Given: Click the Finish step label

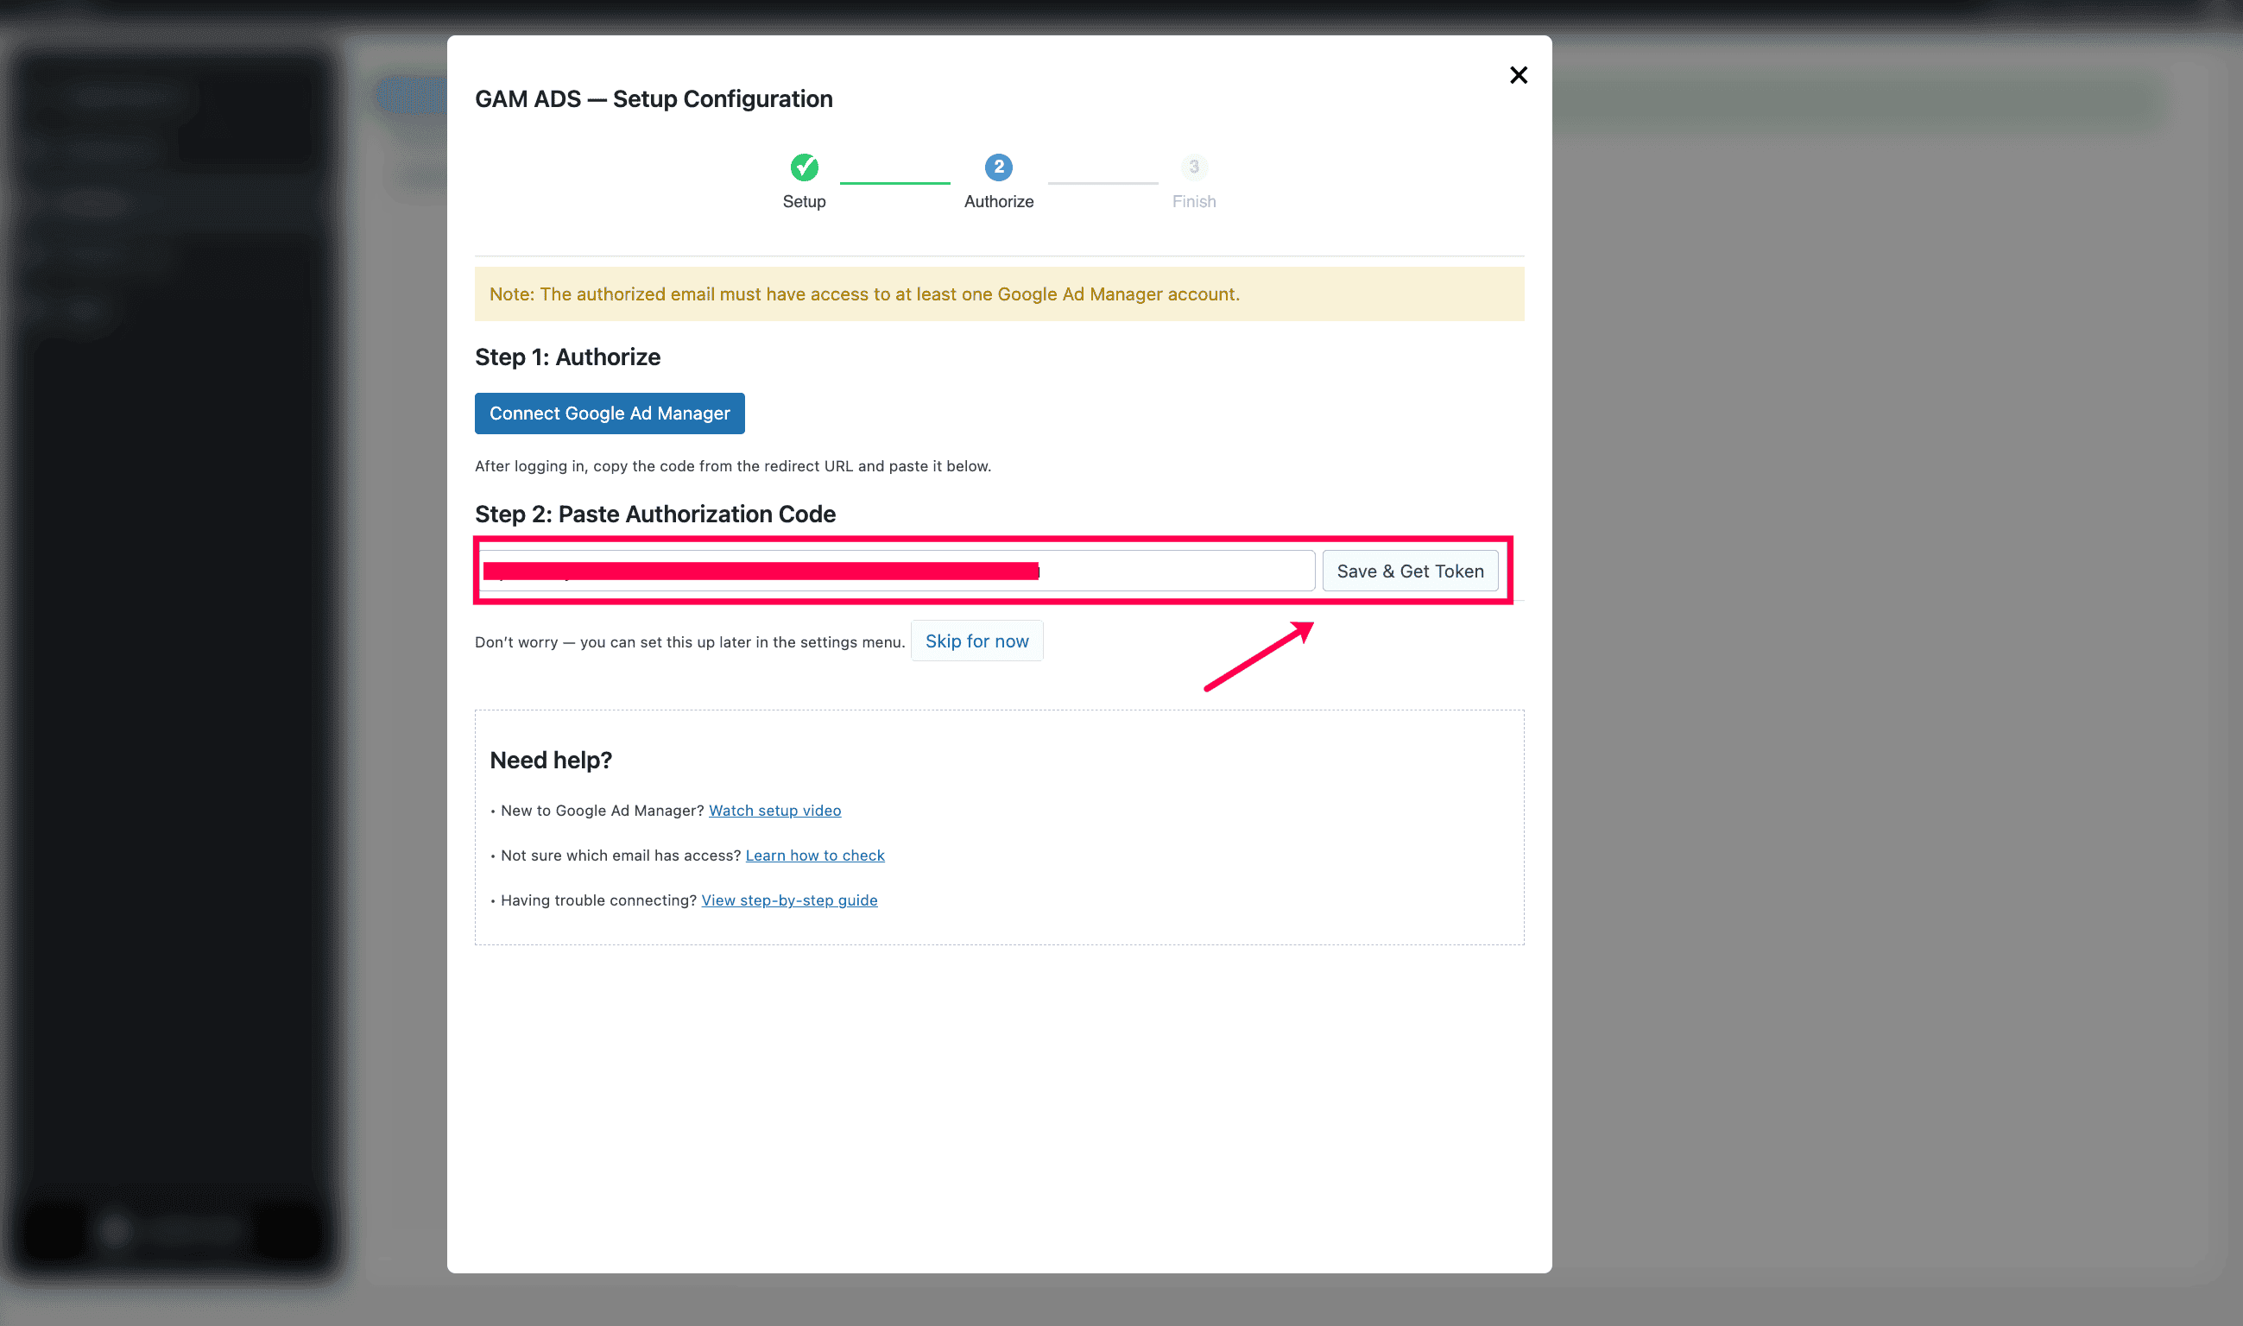Looking at the screenshot, I should click(1193, 201).
